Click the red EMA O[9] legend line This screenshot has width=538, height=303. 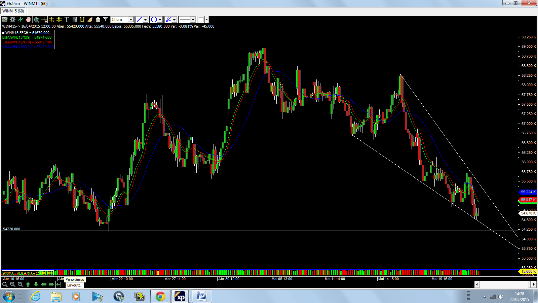[x=27, y=42]
